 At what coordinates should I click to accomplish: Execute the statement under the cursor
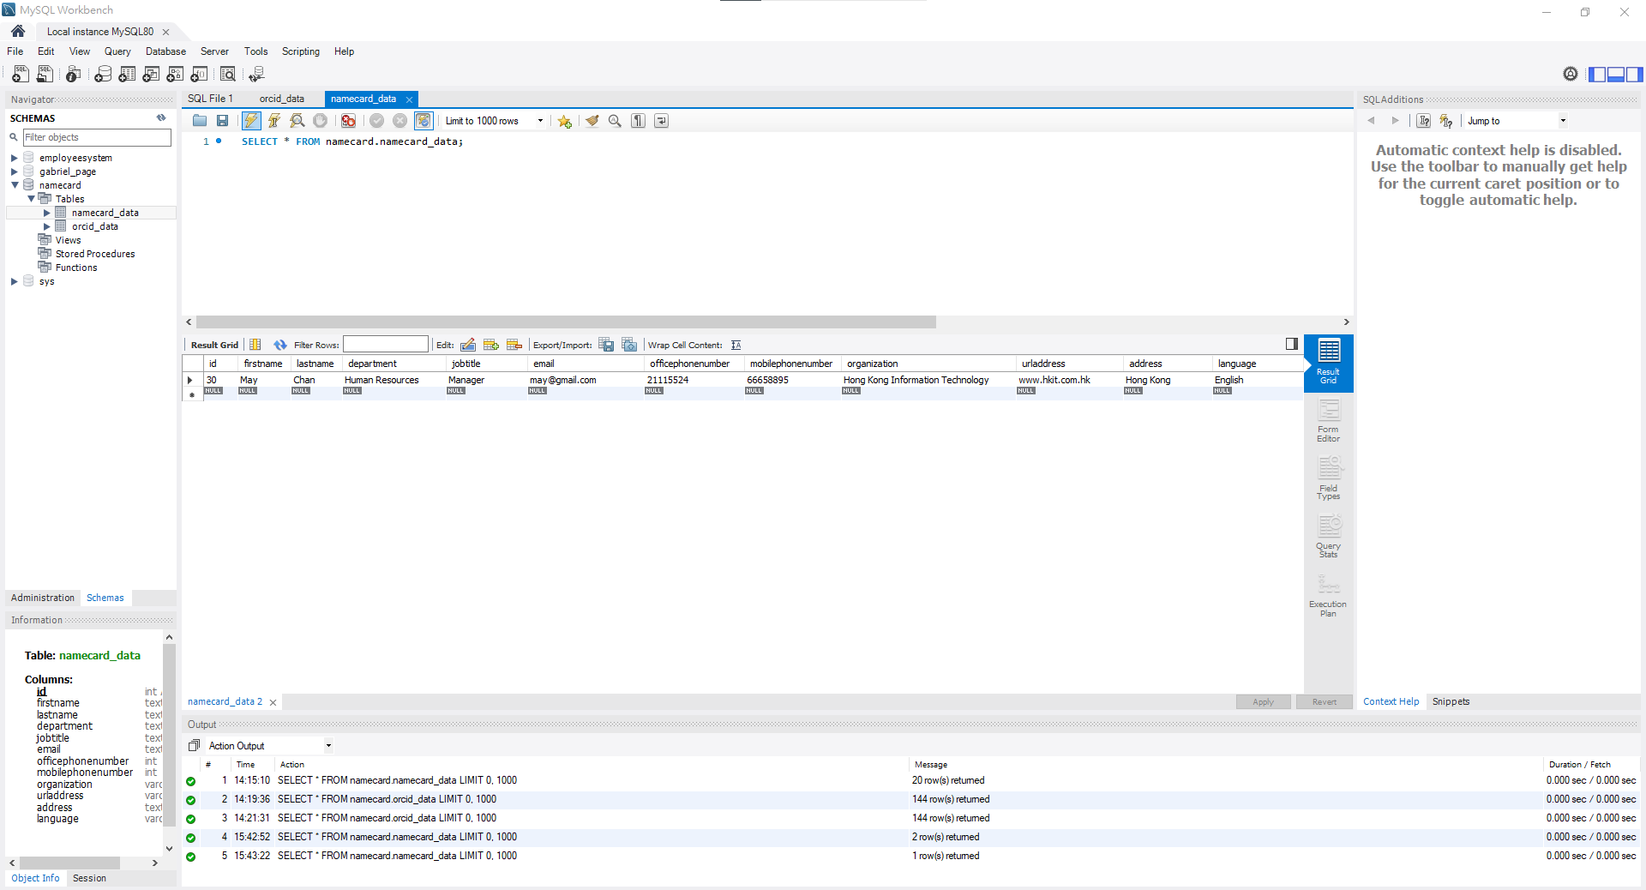pyautogui.click(x=274, y=121)
